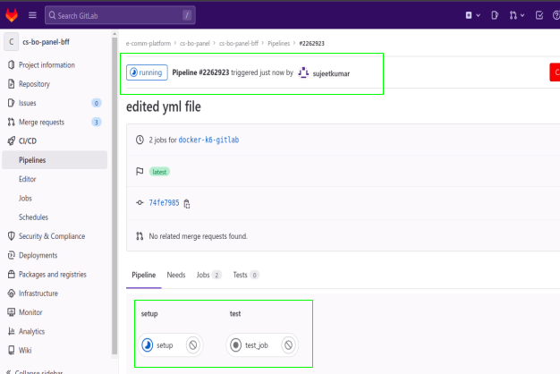560x374 pixels.
Task: Click the GitLab fox logo
Action: (x=12, y=15)
